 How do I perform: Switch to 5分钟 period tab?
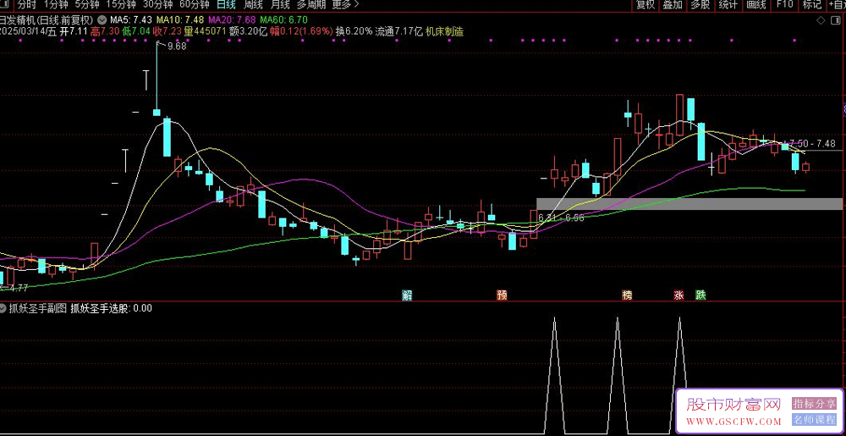tap(87, 5)
